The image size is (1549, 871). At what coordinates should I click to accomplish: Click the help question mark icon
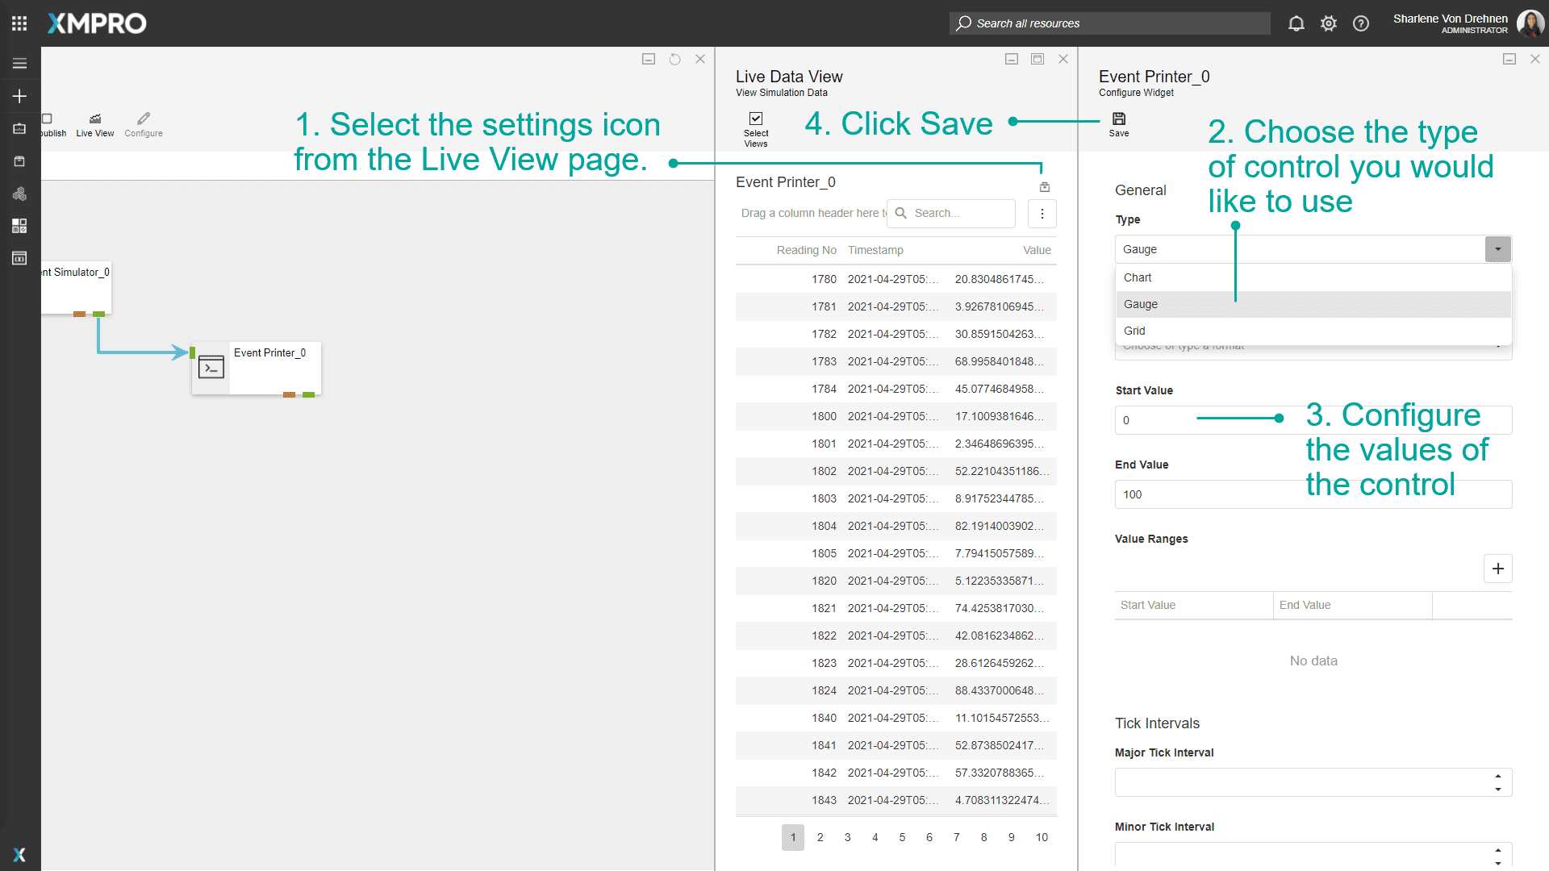1361,23
